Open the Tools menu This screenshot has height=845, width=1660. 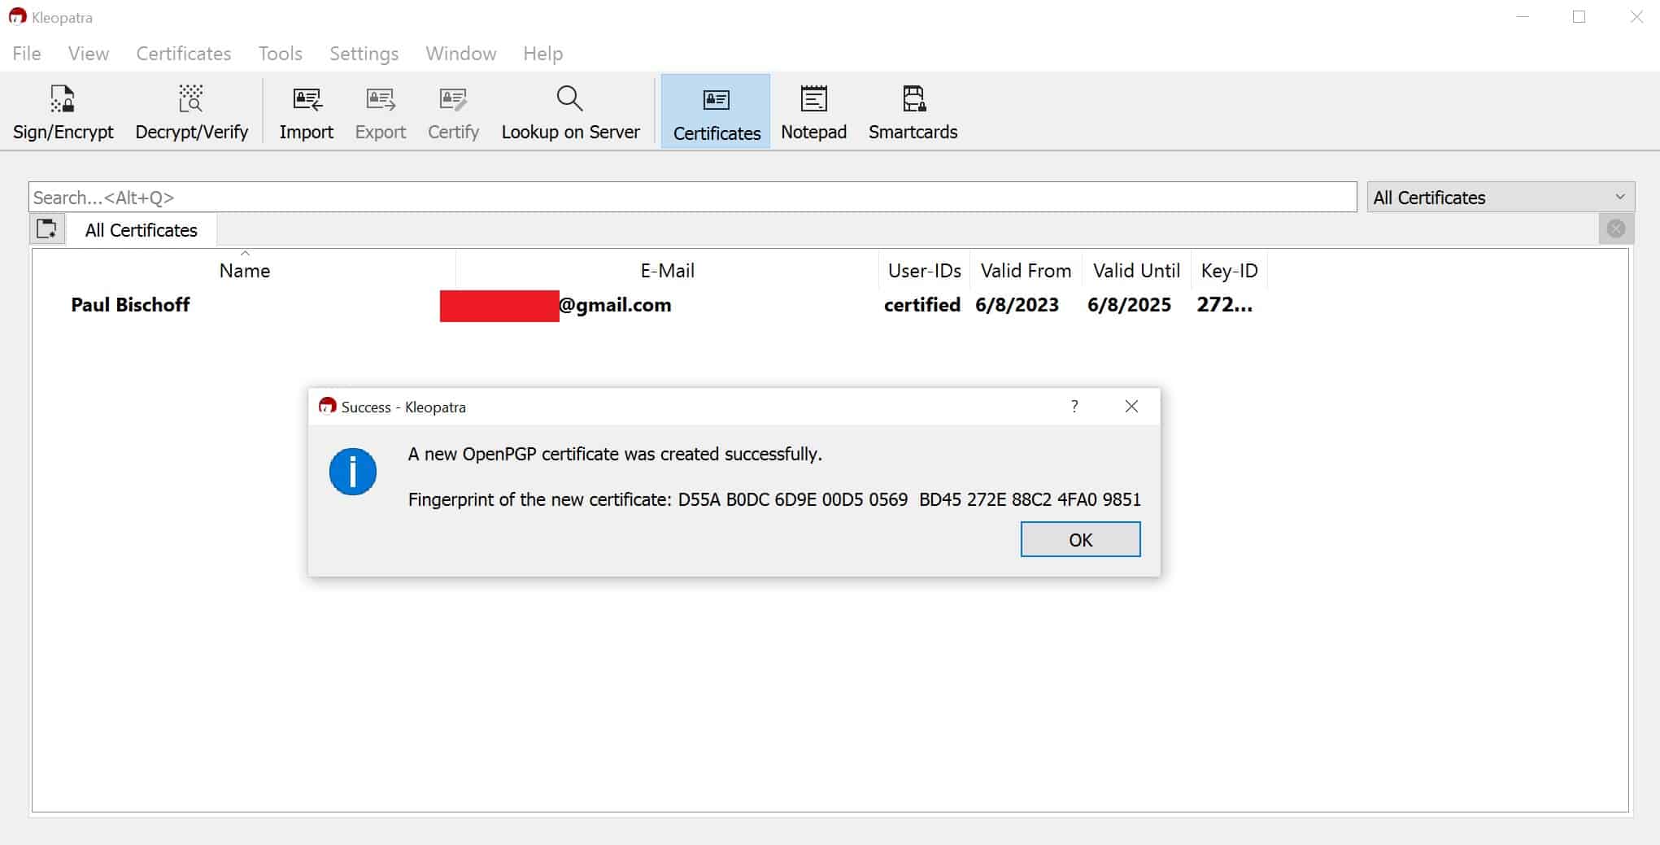click(281, 54)
